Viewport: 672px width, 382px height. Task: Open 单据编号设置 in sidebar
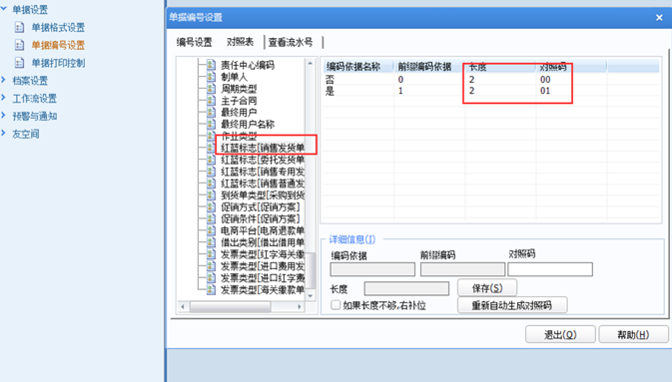pyautogui.click(x=58, y=46)
